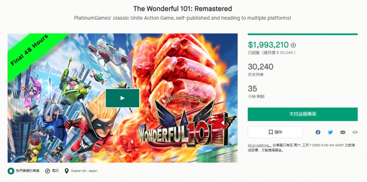Click 'The Wonderful 101: Remastered' title
The image size is (367, 182).
click(183, 8)
